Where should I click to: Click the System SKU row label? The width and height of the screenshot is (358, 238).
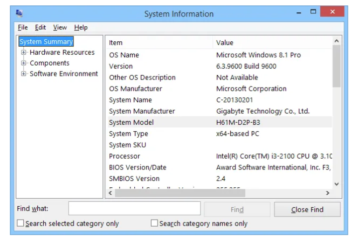tap(127, 145)
